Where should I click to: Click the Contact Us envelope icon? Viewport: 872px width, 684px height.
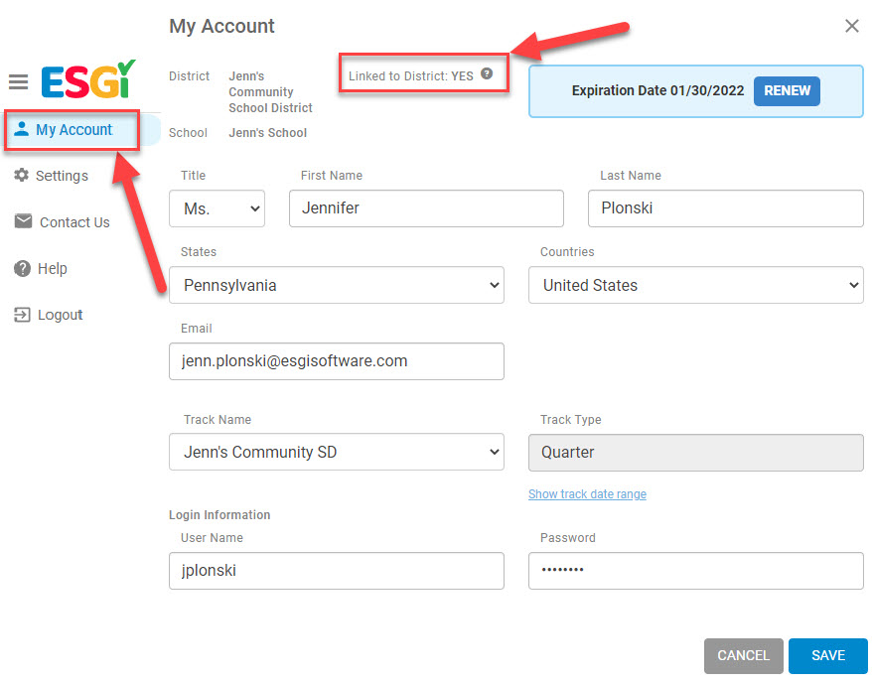tap(23, 221)
